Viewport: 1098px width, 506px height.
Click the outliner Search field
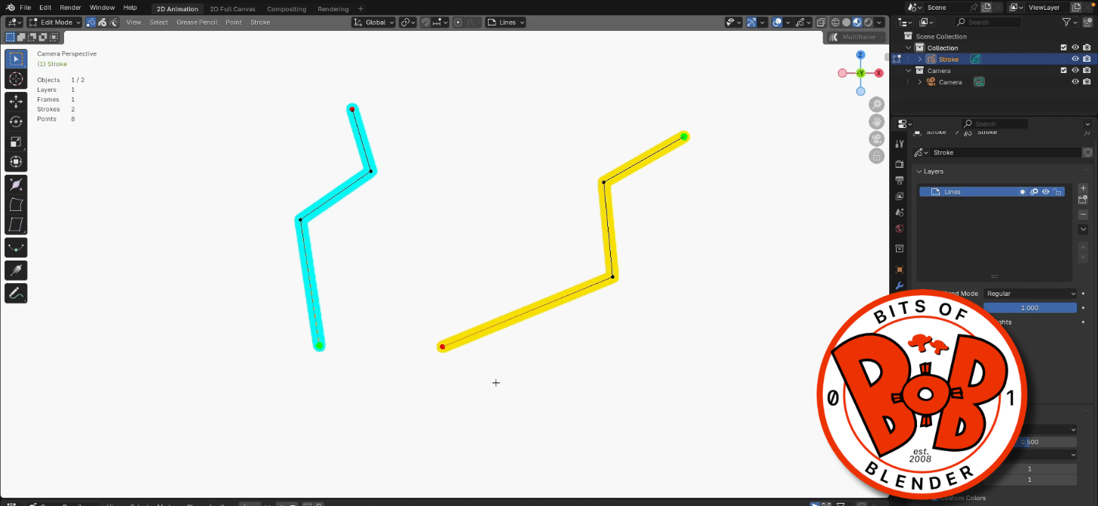[x=988, y=23]
